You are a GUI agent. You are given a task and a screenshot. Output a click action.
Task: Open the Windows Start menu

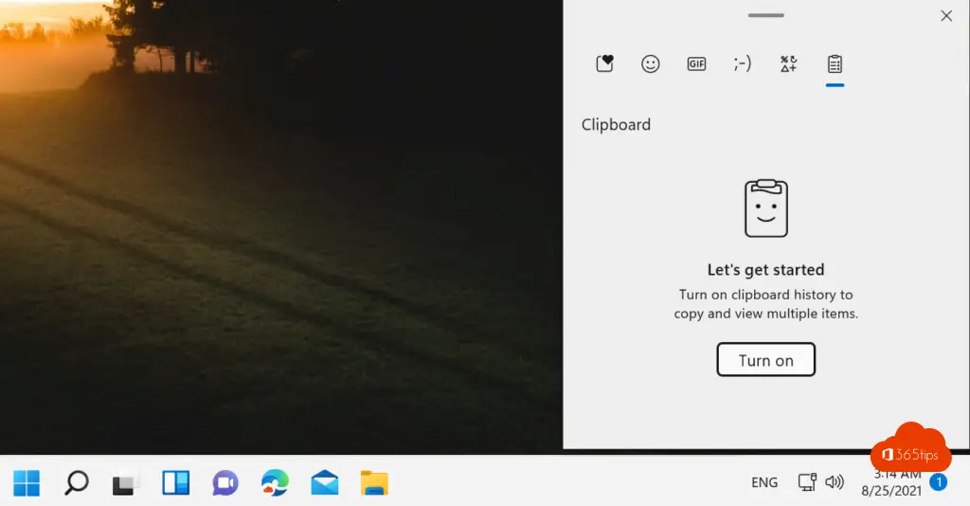pyautogui.click(x=27, y=483)
